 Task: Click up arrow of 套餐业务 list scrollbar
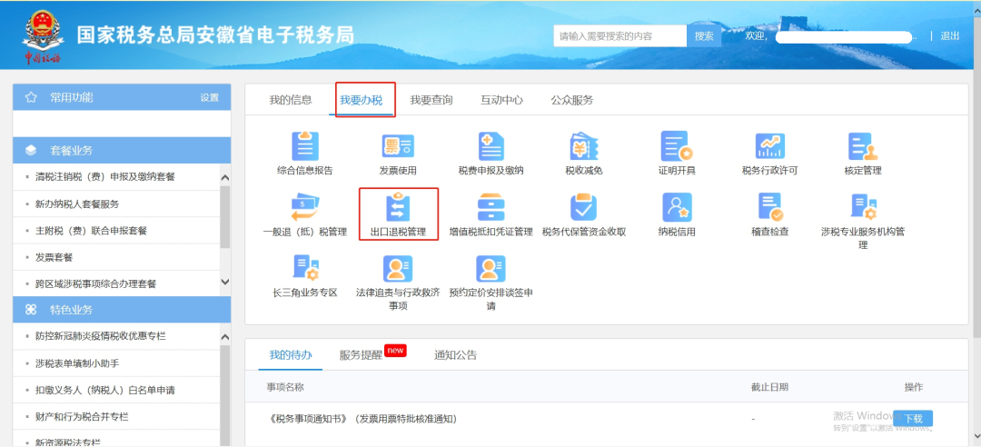[x=225, y=178]
